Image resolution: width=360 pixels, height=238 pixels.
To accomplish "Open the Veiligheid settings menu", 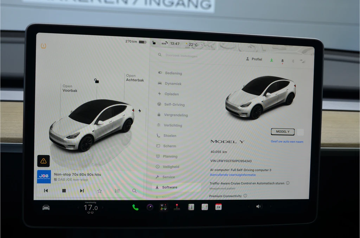I will pos(168,167).
